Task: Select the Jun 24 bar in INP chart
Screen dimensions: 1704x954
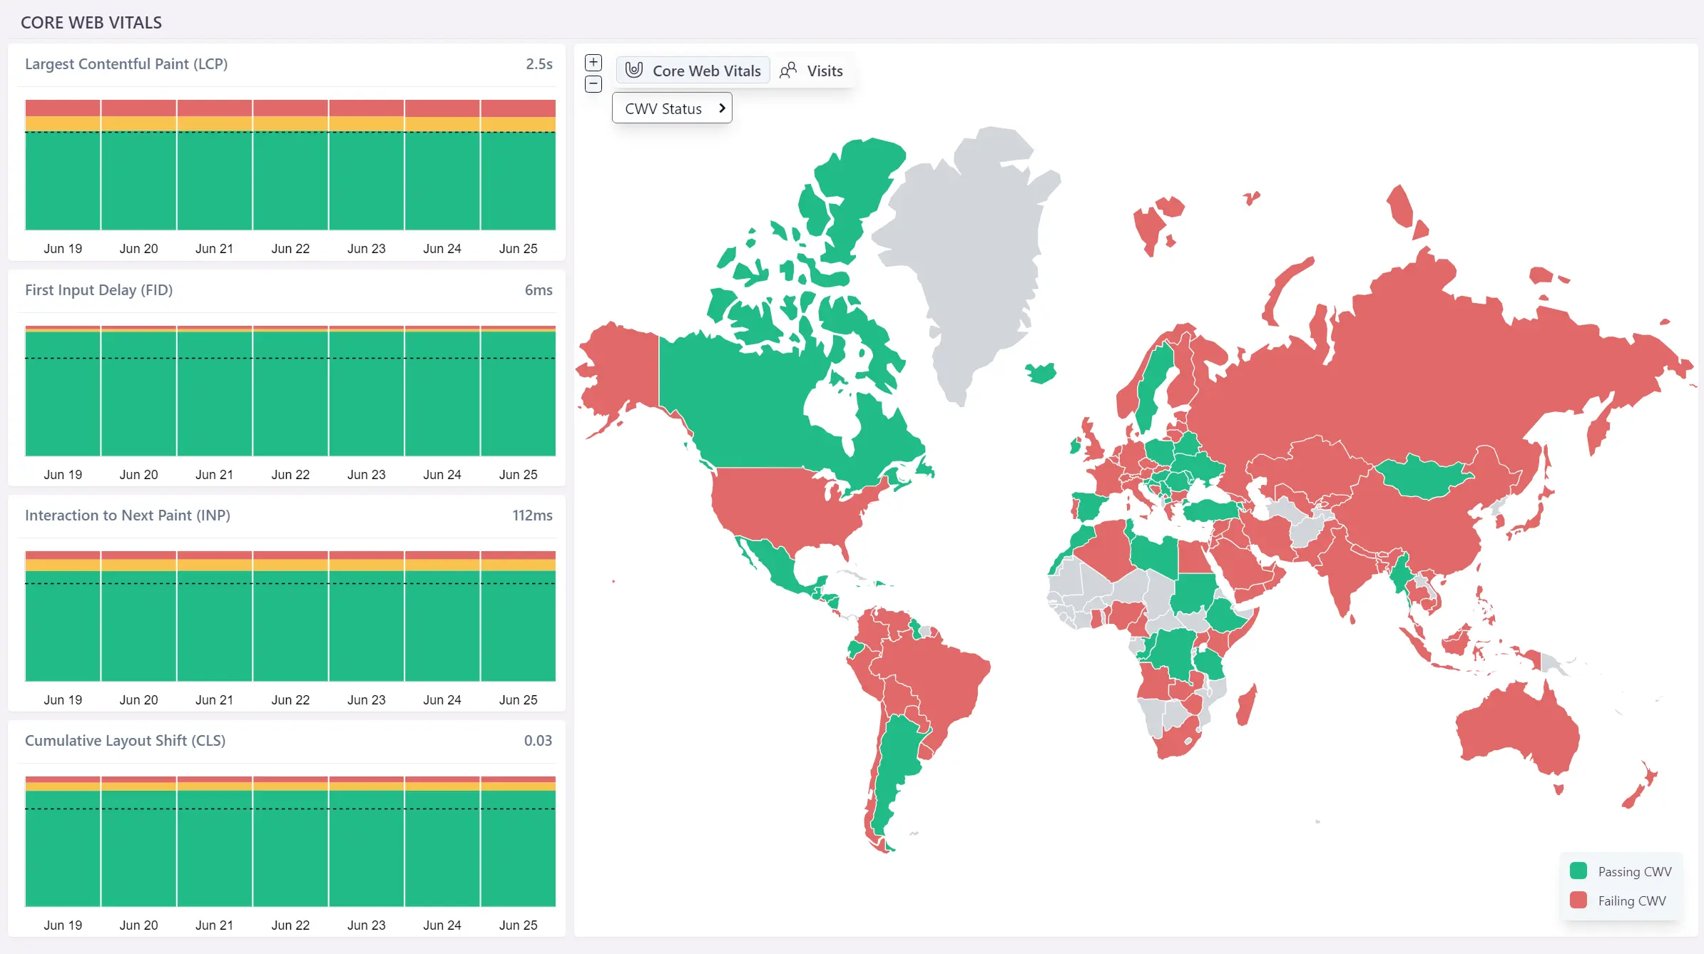Action: pyautogui.click(x=442, y=616)
